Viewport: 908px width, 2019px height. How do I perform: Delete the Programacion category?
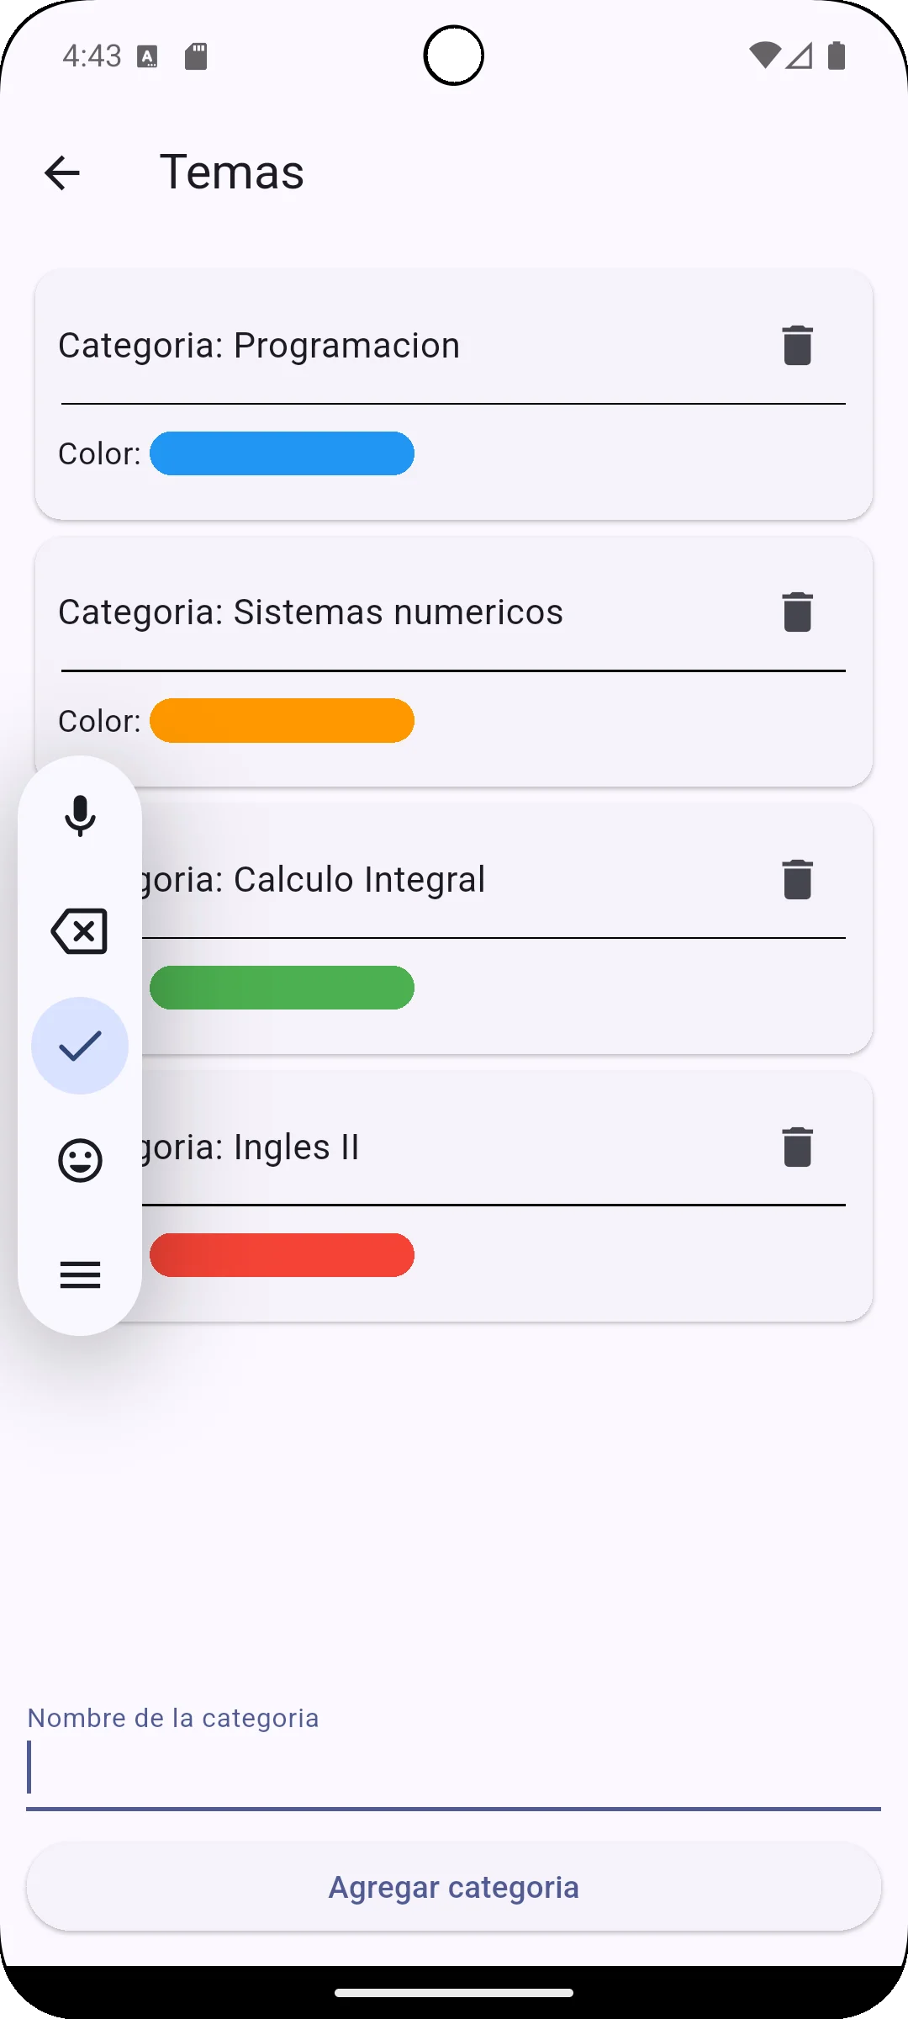pos(797,345)
